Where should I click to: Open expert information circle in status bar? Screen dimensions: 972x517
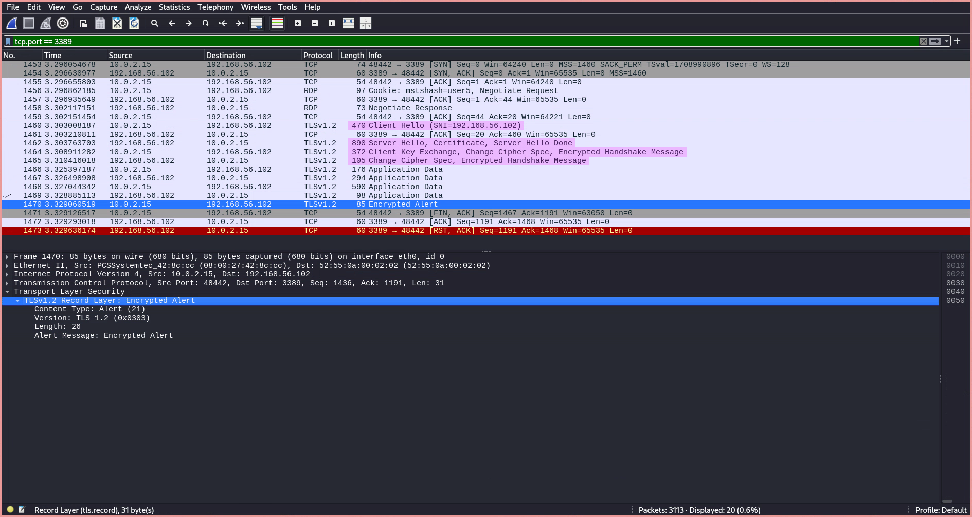[10, 510]
